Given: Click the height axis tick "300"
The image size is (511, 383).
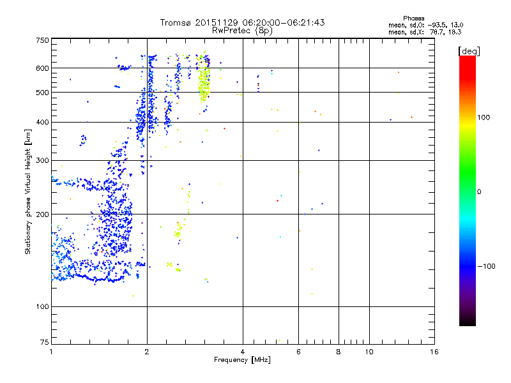Looking at the screenshot, I should [42, 161].
